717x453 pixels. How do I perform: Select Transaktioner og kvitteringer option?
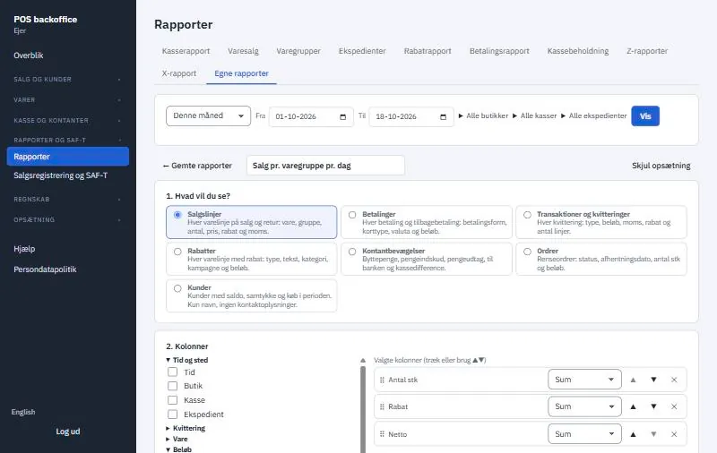click(x=601, y=222)
